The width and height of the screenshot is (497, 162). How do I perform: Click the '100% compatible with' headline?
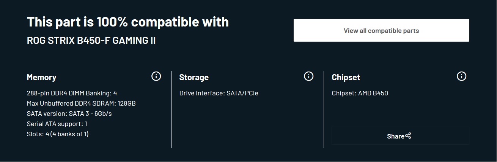[128, 22]
